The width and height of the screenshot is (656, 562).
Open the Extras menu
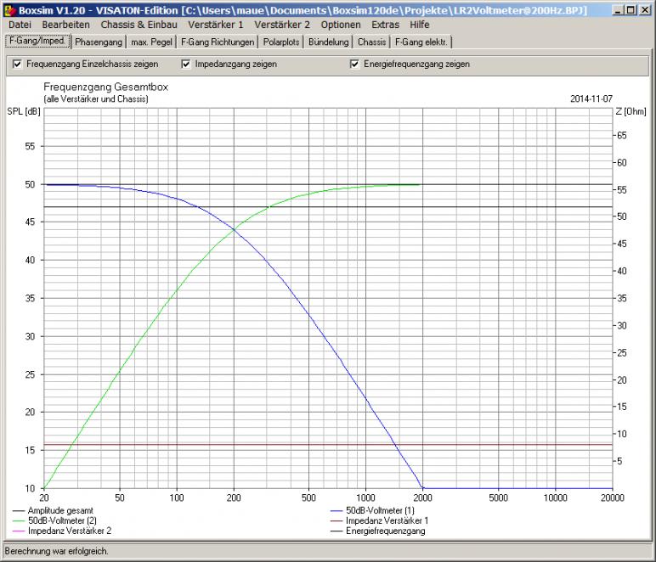click(x=385, y=25)
